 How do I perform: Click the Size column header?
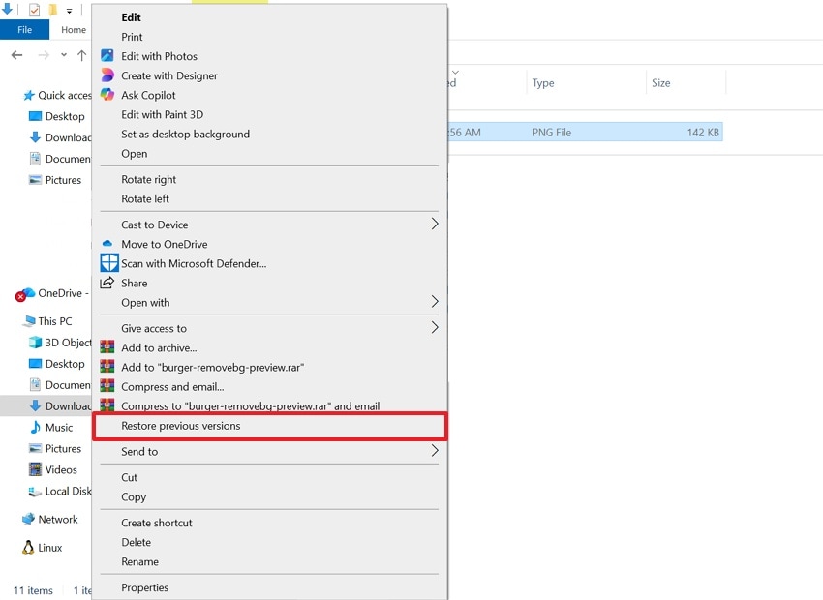[660, 82]
